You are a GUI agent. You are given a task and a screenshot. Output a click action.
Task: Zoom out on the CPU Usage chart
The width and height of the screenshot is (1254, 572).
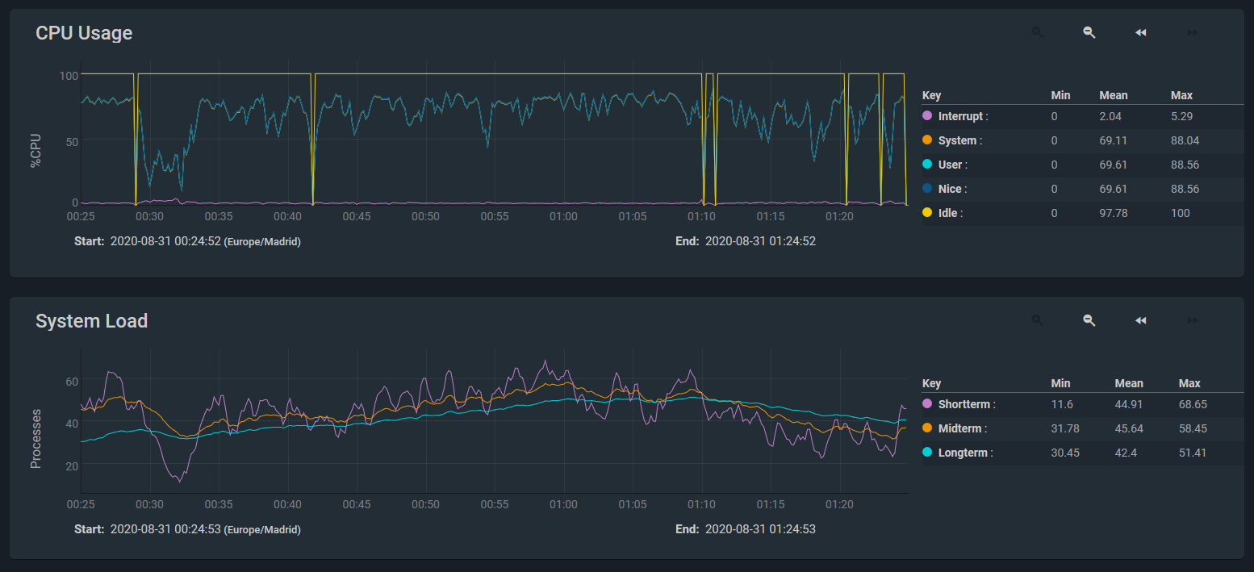coord(1089,32)
